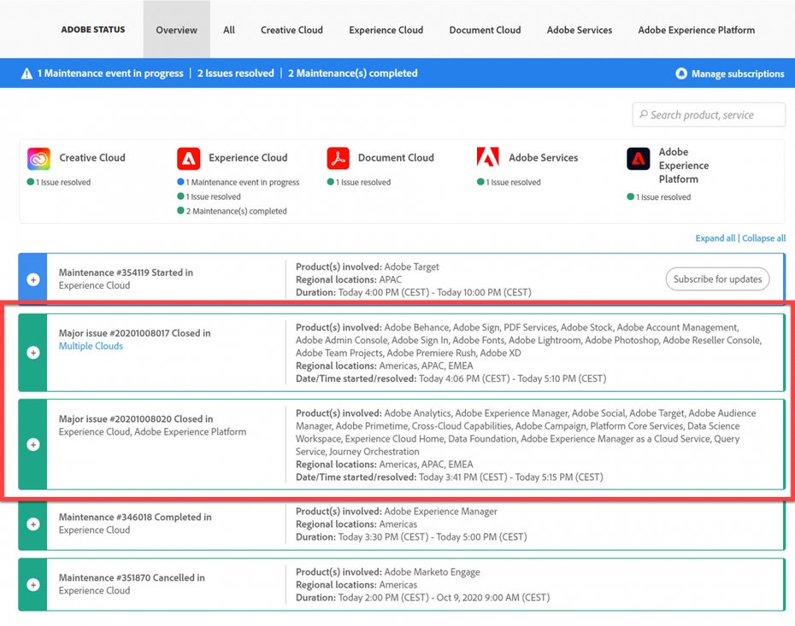Click the magnifier icon in search box
Screen dimensions: 795x626
[x=644, y=114]
